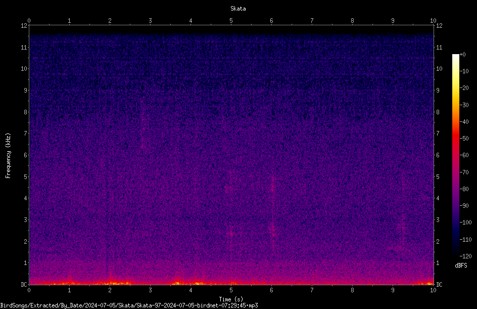Click the faint call near 5 seconds, 2.3 kHz

point(231,234)
